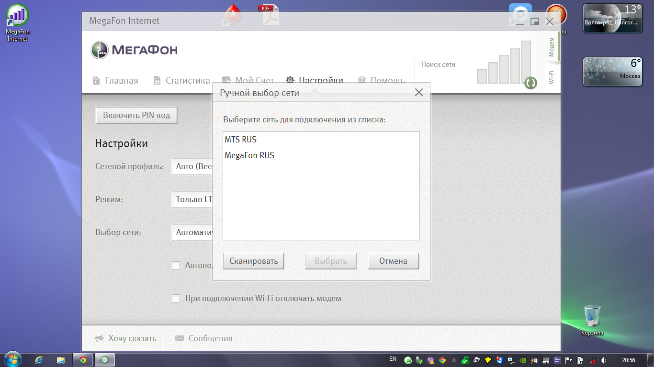
Task: Click the gear icon next to Настройки
Action: coord(290,80)
